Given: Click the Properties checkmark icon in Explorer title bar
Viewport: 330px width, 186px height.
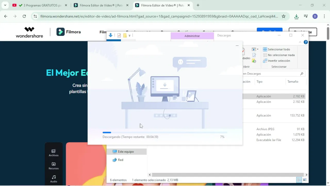Looking at the screenshot, I should [x=119, y=35].
